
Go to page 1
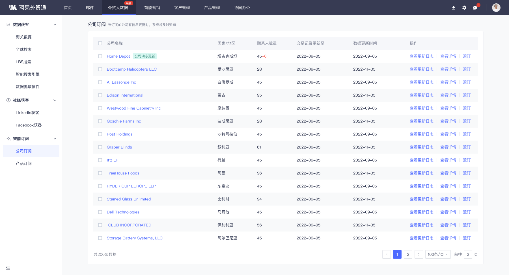(397, 254)
